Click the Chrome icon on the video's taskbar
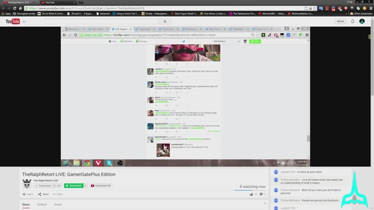Viewport: 374px width, 210px height. [87, 163]
